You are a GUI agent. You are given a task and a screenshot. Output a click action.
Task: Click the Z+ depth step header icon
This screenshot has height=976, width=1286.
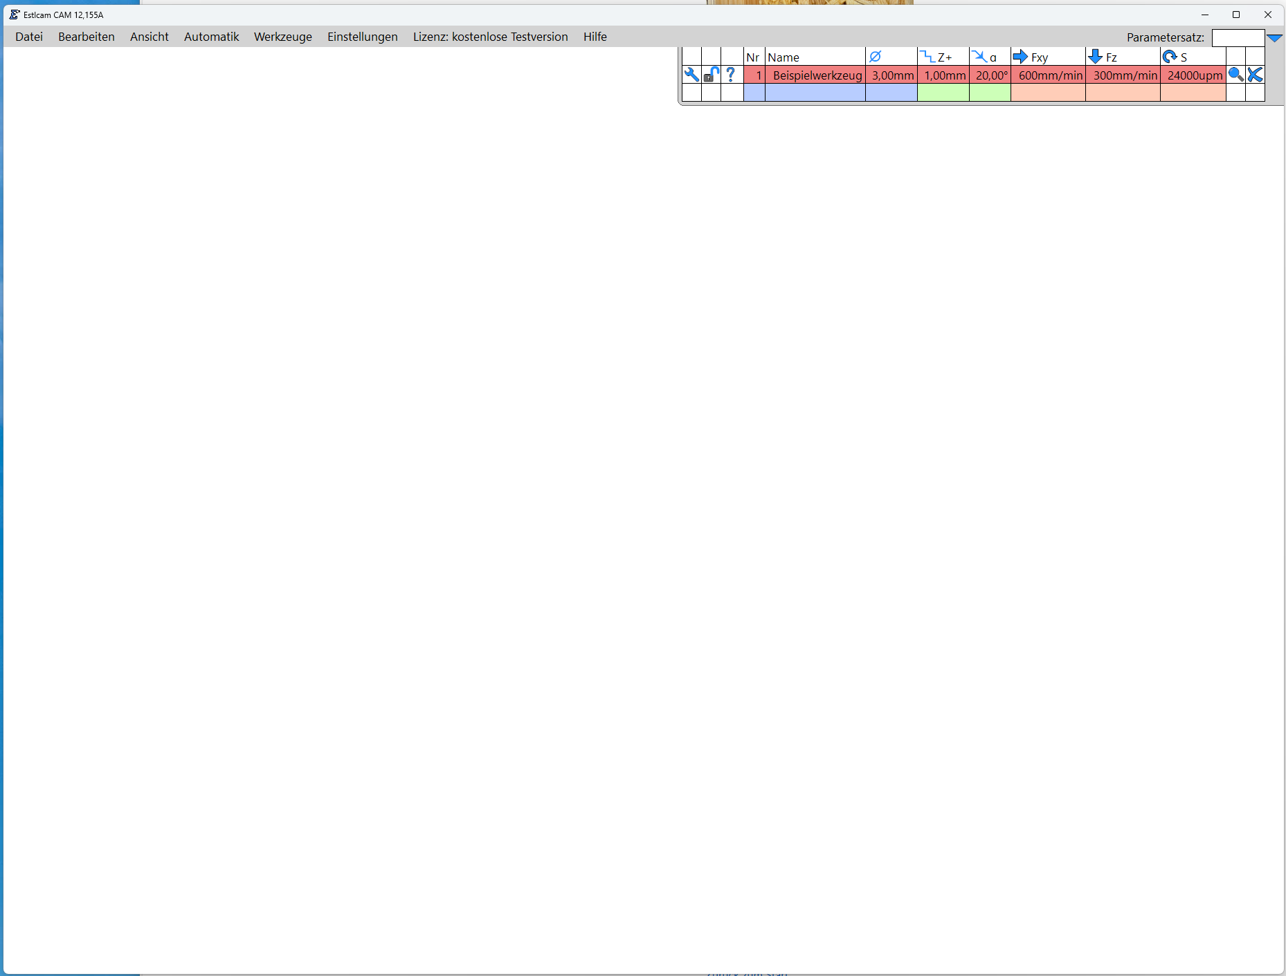928,57
